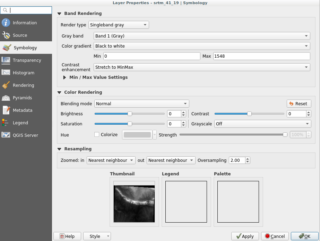Screen dimensions: 320x241
Task: Open the Render type dropdown
Action: (119, 25)
